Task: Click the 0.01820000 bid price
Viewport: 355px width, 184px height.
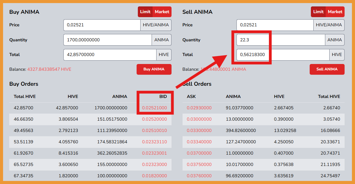Action: tap(154, 176)
